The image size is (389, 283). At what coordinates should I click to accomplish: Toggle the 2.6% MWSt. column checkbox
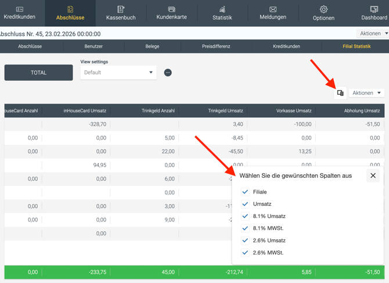pos(245,253)
